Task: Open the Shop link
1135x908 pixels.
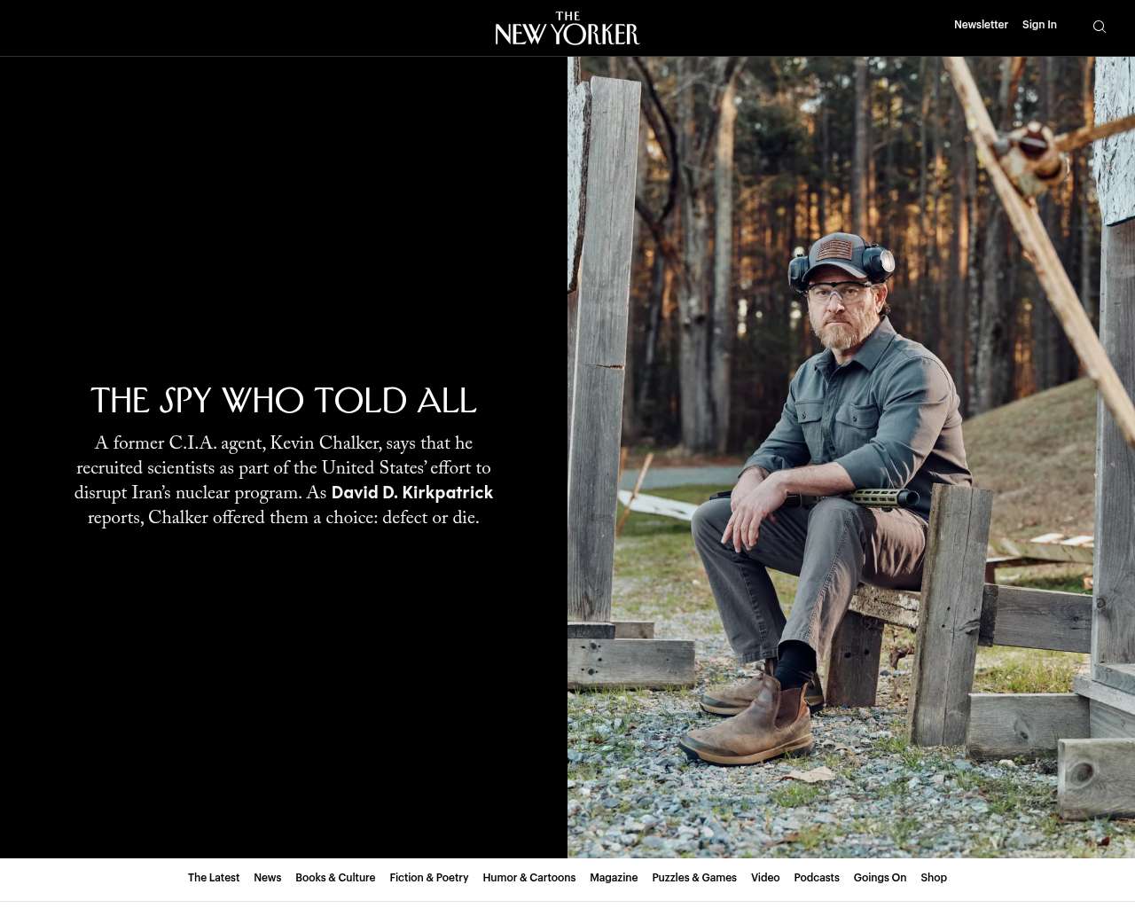Action: (x=934, y=878)
